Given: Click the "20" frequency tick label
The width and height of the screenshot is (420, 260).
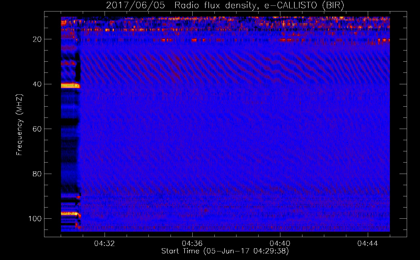Looking at the screenshot, I should tap(37, 39).
